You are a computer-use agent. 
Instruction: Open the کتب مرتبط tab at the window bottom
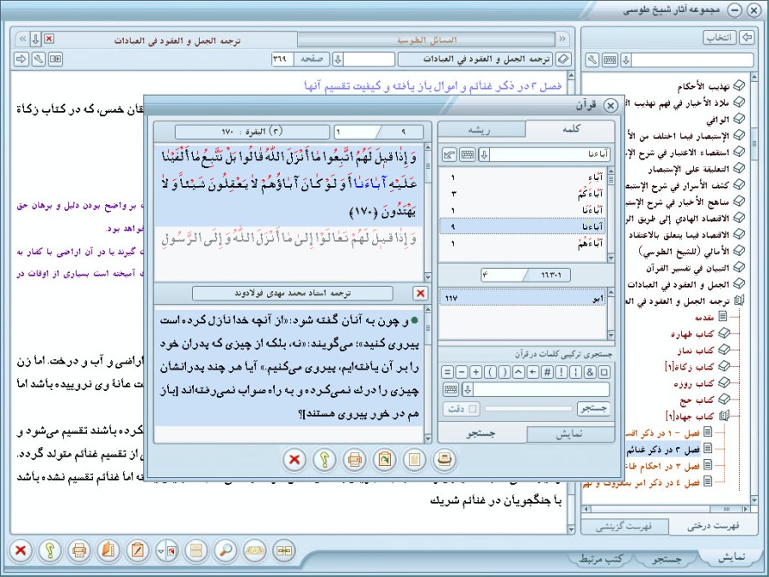[x=600, y=558]
